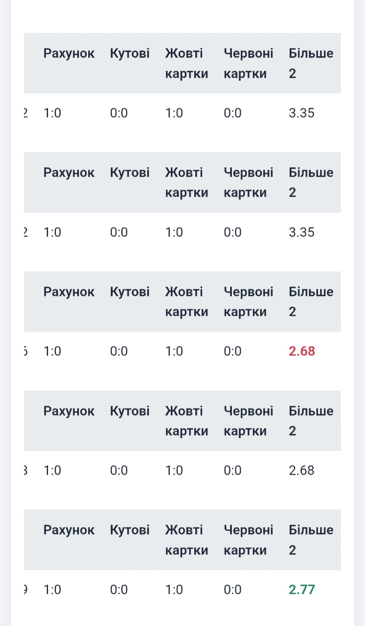Click the Кутові header in the third table
The image size is (365, 626).
tap(129, 292)
